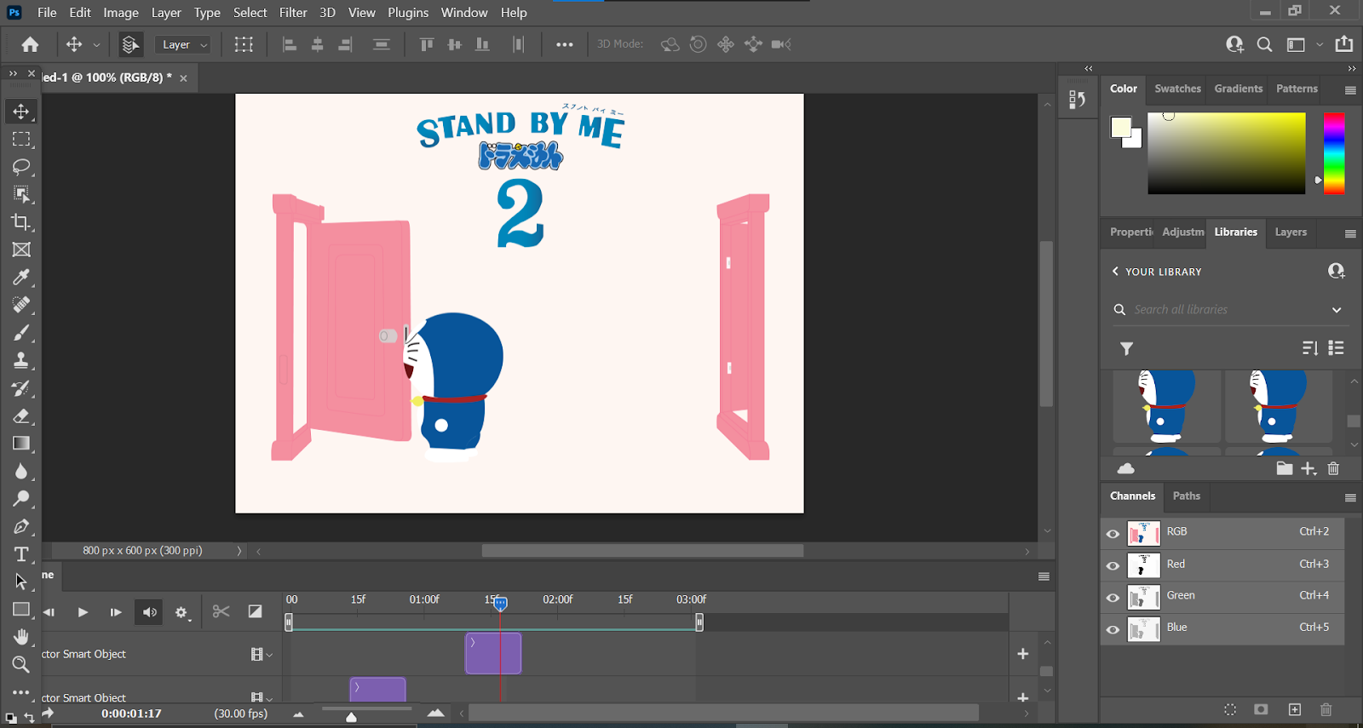
Task: Click the hue spectrum slider
Action: (1334, 153)
